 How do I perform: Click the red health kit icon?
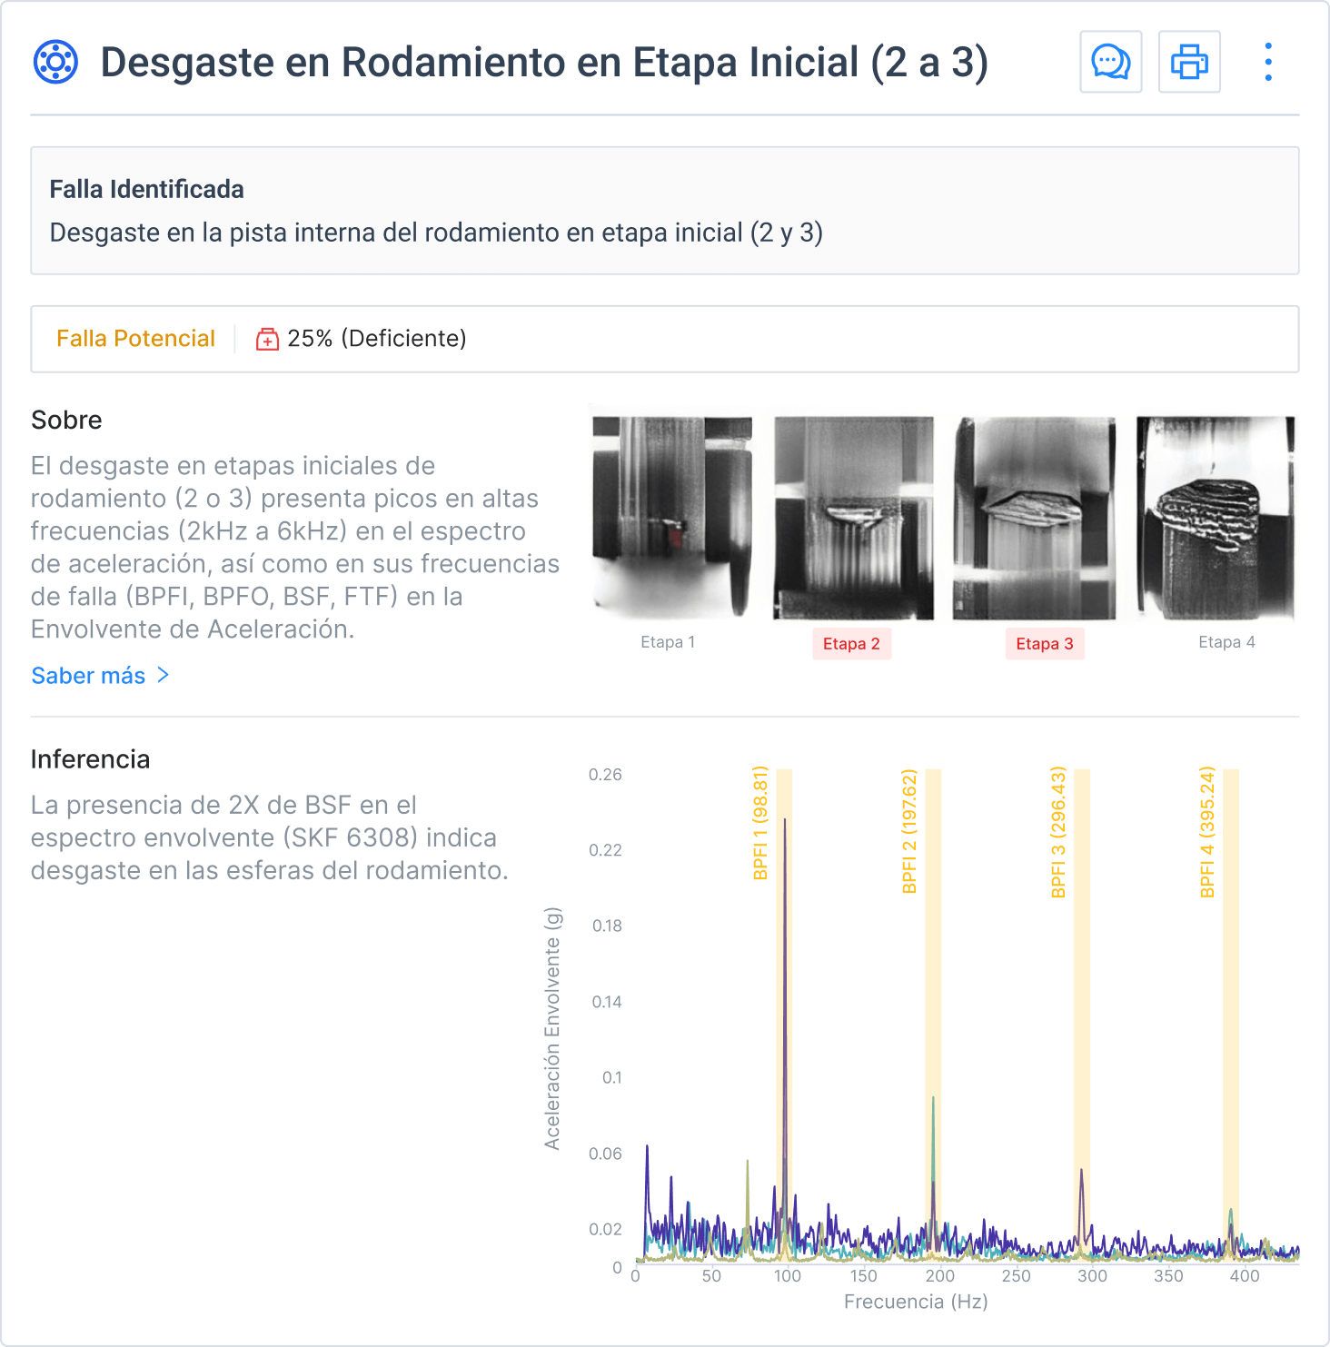click(267, 339)
